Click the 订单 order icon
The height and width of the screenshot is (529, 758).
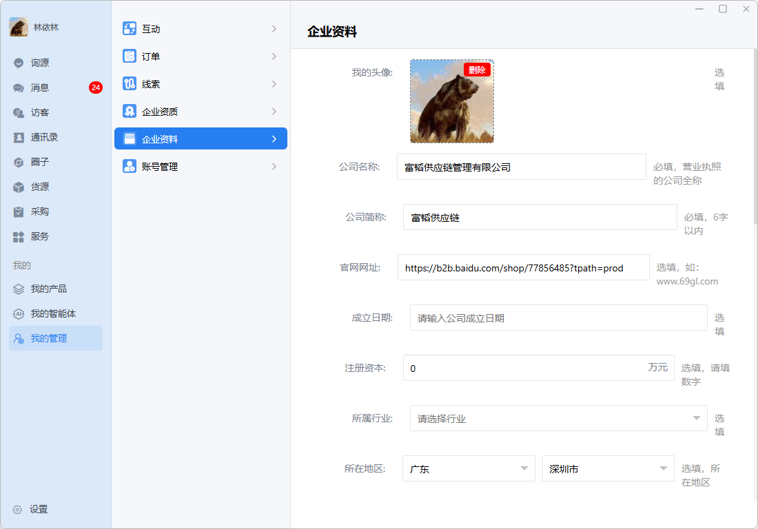(129, 56)
